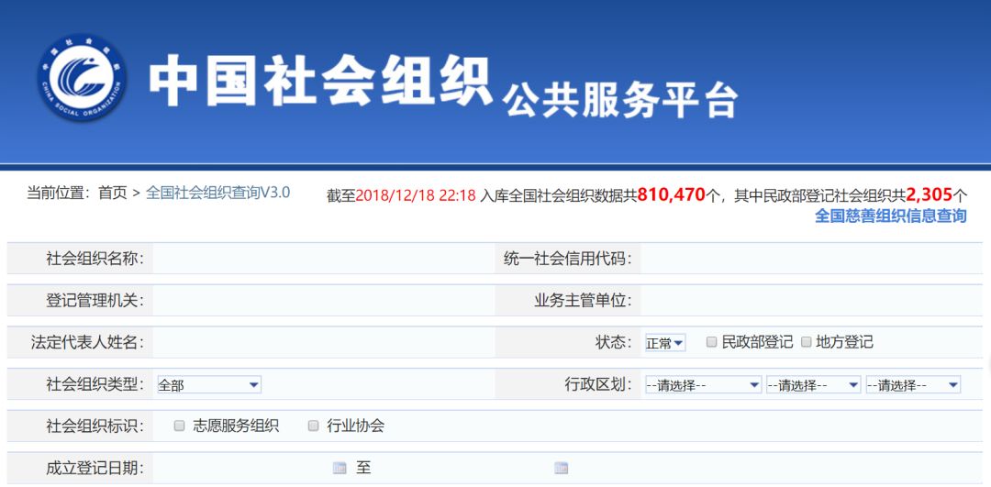Open the third 行政区划 district dropdown
Image resolution: width=991 pixels, height=487 pixels.
pos(913,385)
